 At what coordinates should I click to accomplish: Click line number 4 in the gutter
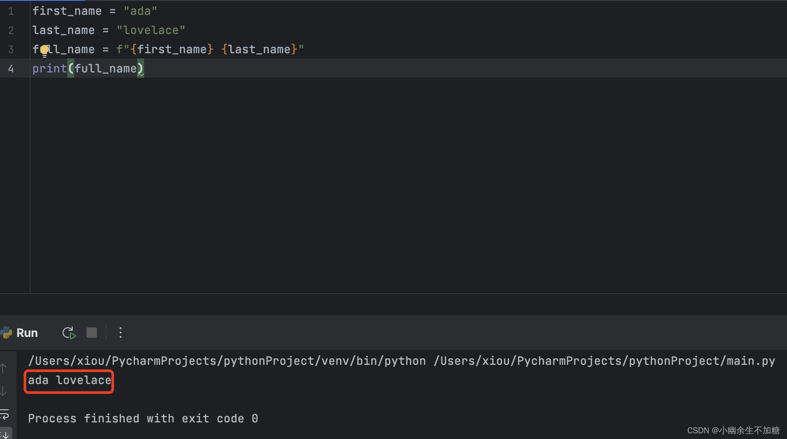pos(11,69)
